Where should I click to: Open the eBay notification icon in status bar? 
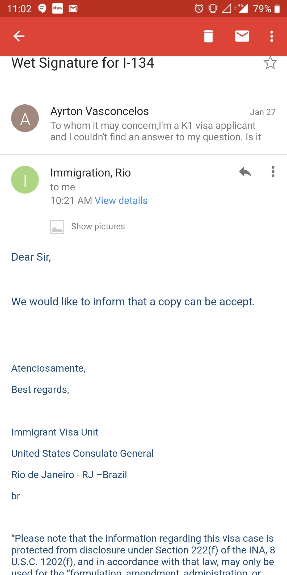57,8
